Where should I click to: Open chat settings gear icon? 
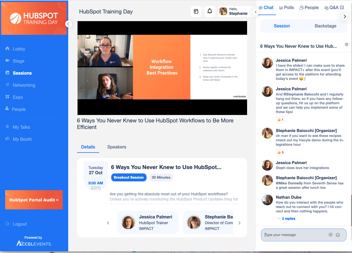347,44
